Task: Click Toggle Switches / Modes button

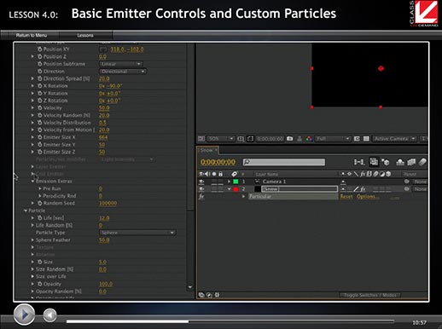Action: [x=369, y=295]
